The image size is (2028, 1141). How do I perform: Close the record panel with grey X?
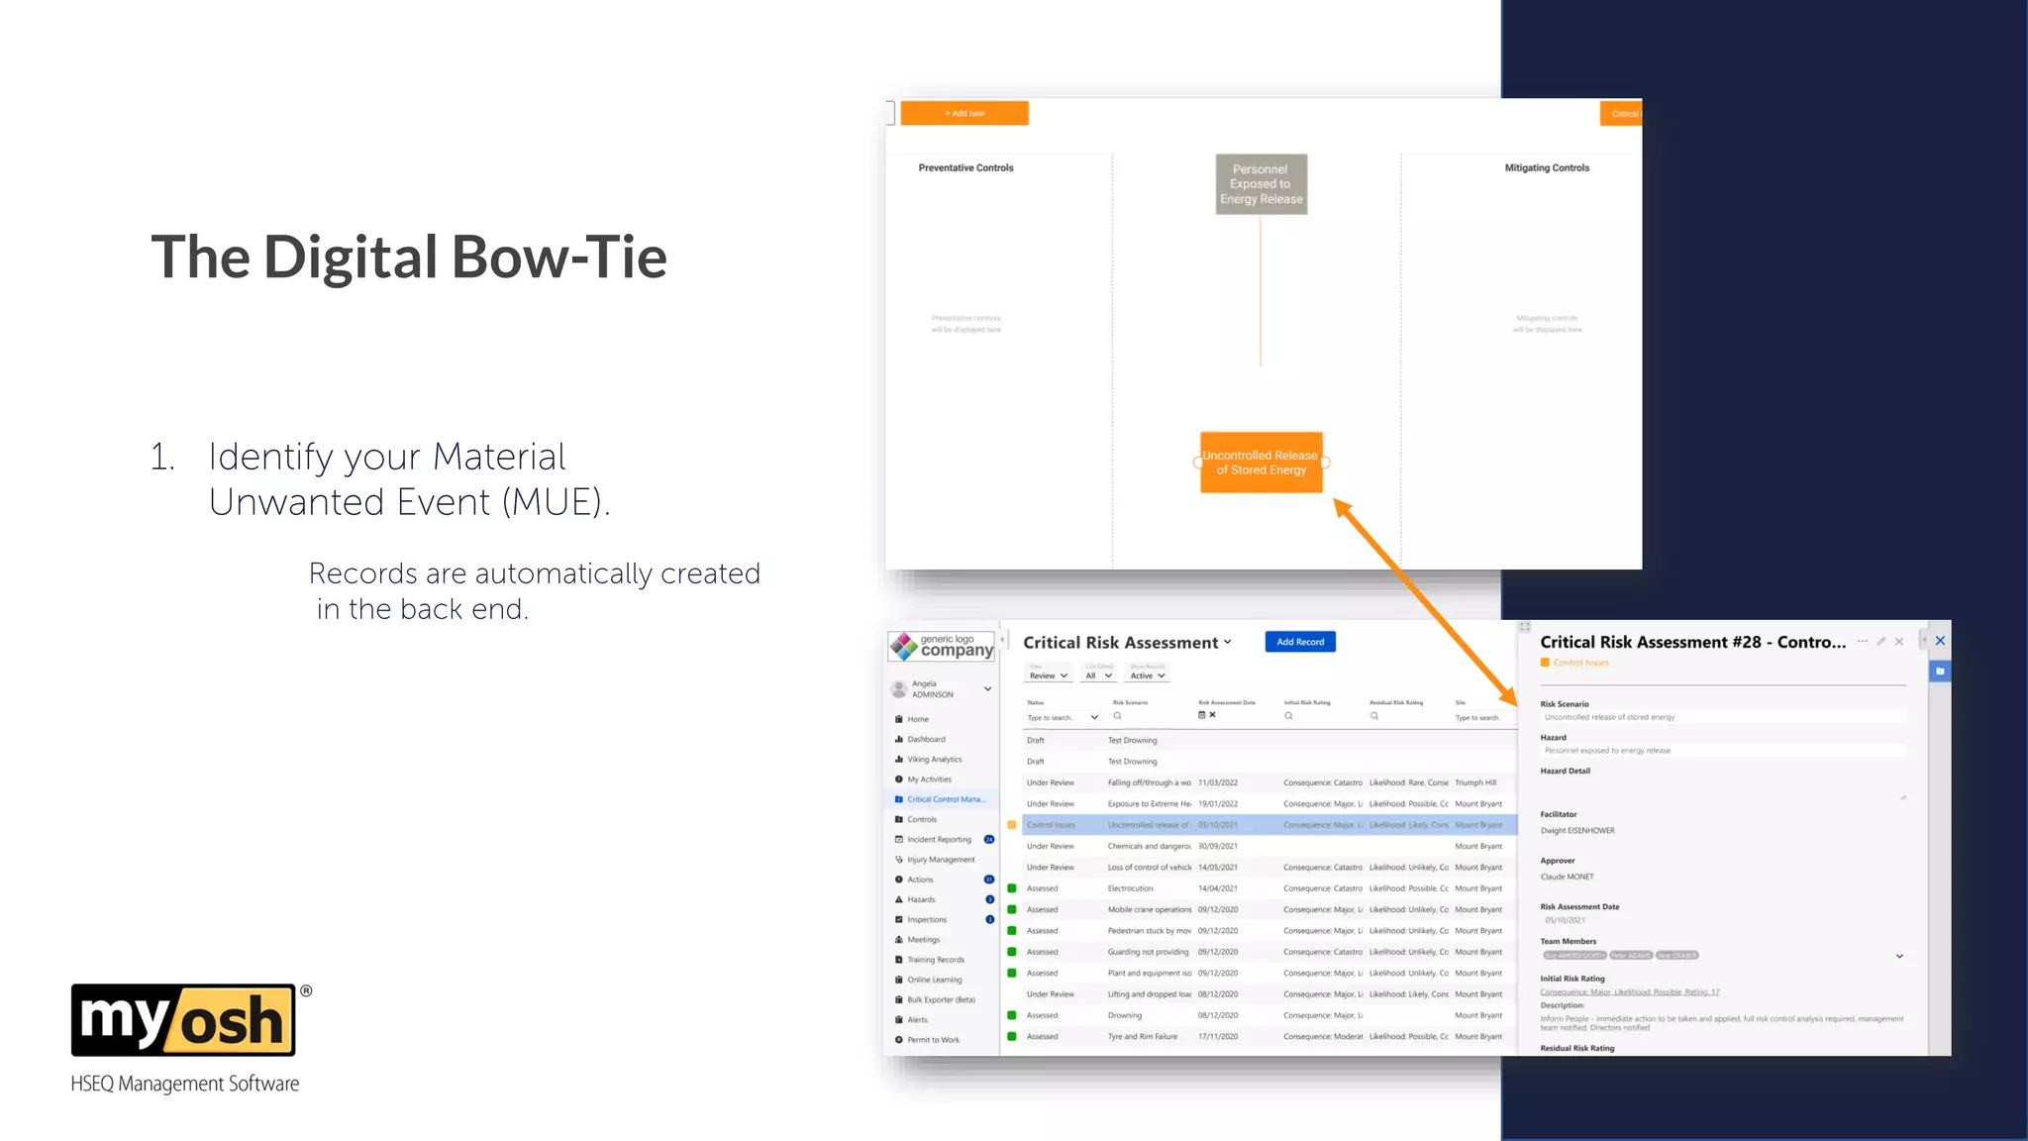coord(1899,642)
